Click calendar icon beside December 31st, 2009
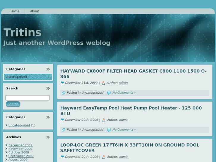Screen dimensions: 216x162 click(62, 83)
